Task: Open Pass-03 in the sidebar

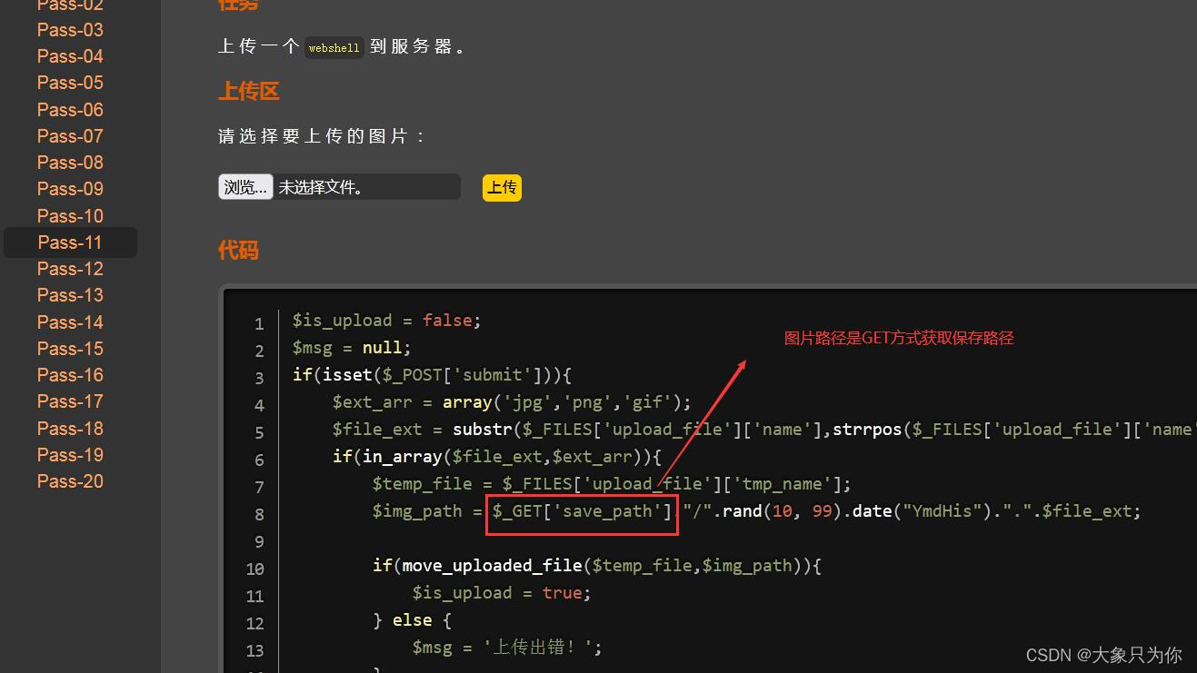Action: (x=70, y=30)
